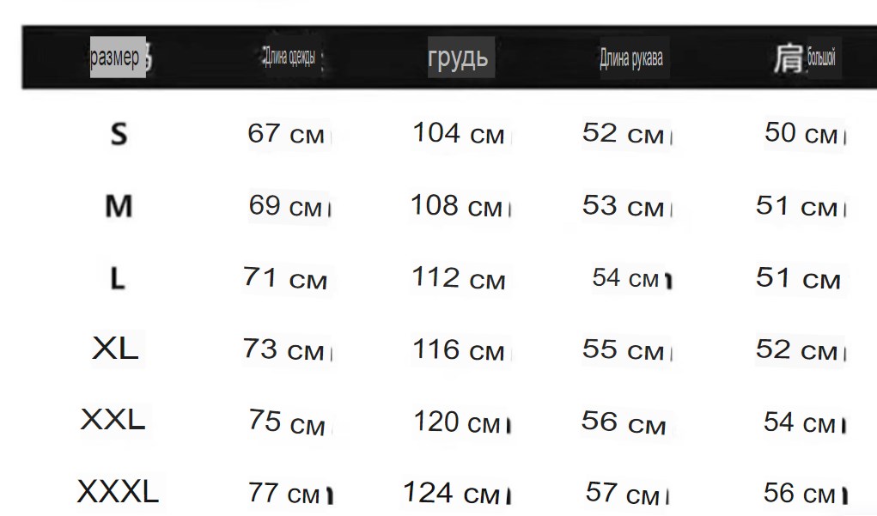
Task: Click the размер column header
Action: pos(114,57)
